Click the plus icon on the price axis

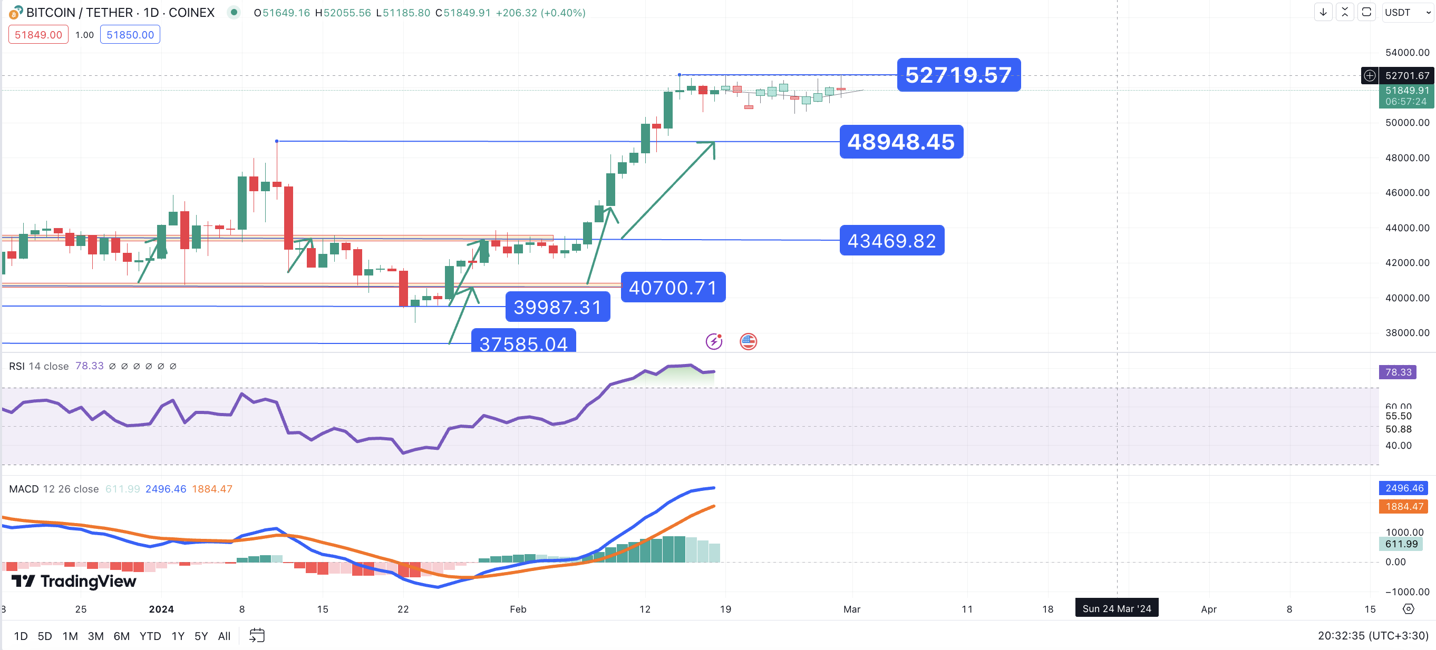point(1370,75)
